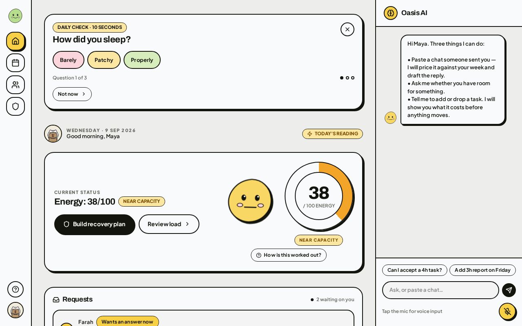The image size is (522, 326).
Task: Focus the Ask or paste a chat input
Action: 440,290
